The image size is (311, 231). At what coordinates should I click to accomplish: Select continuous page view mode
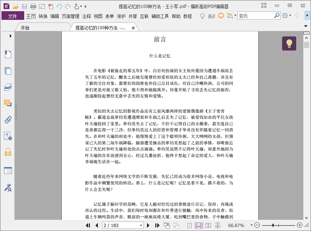pyautogui.click(x=199, y=225)
